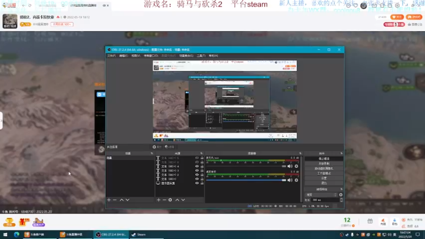Pop out the scenes dock panel
Screen dimensions: 425x239
pyautogui.click(x=152, y=153)
